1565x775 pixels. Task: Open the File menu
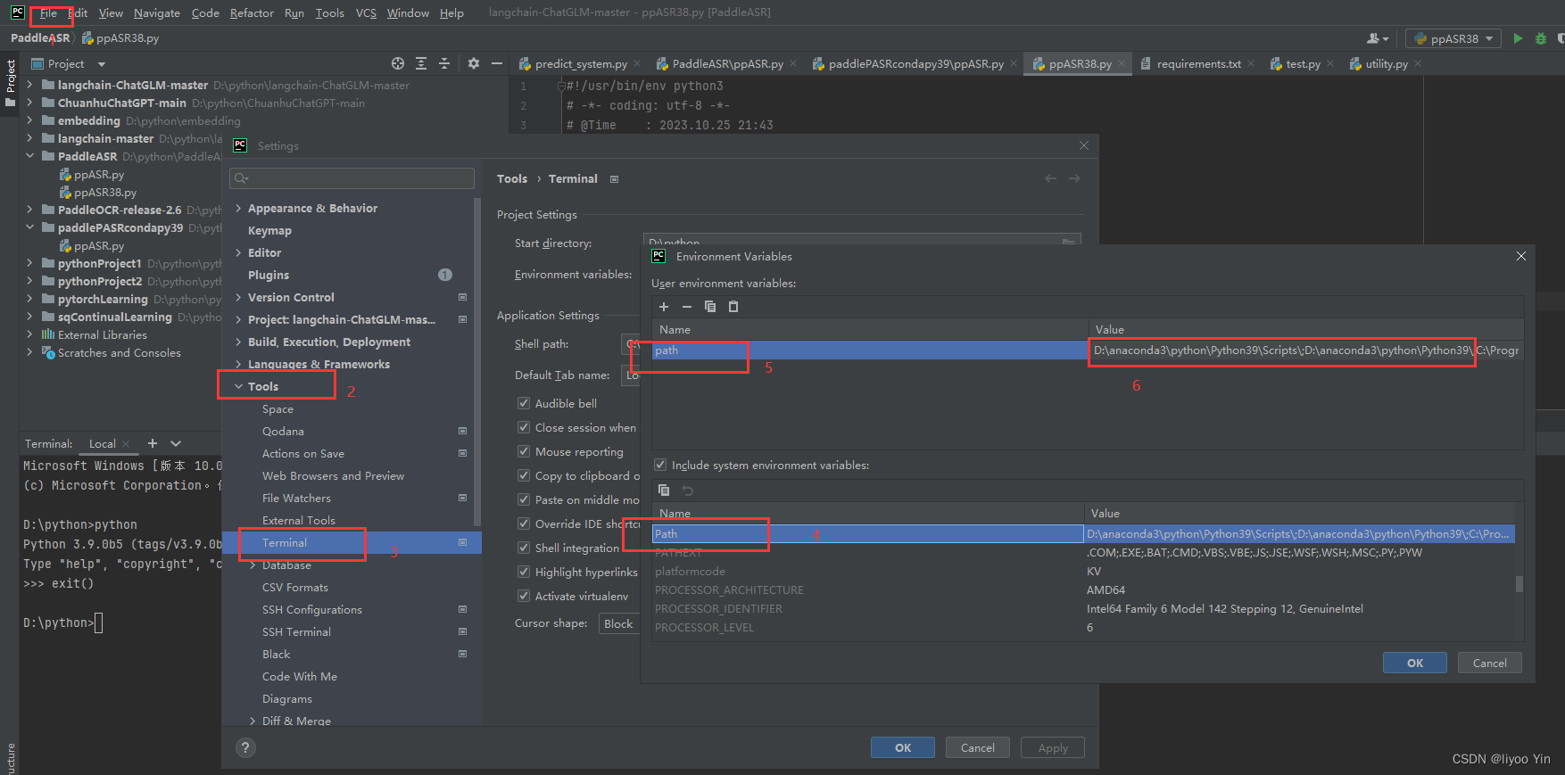(48, 12)
